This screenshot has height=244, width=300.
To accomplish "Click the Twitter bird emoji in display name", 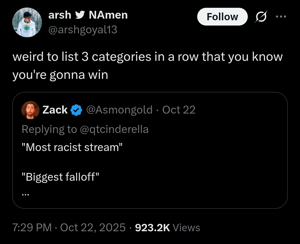I will [80, 15].
